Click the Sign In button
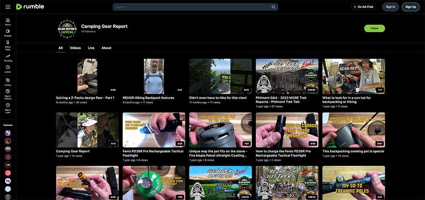The image size is (425, 200). pos(390,7)
